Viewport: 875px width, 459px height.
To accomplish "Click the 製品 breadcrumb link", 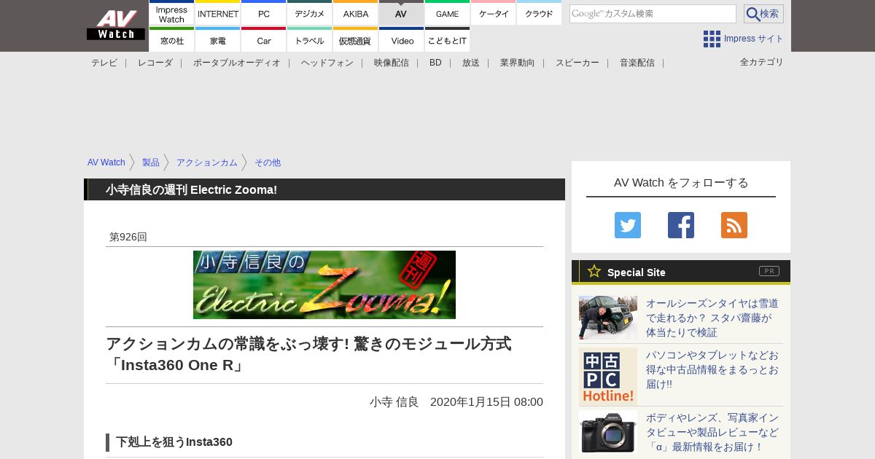I will [x=151, y=162].
